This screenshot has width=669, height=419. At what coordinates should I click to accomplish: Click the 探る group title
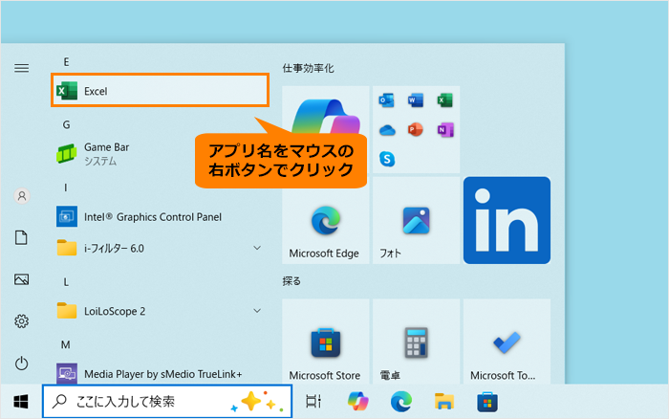pos(291,281)
